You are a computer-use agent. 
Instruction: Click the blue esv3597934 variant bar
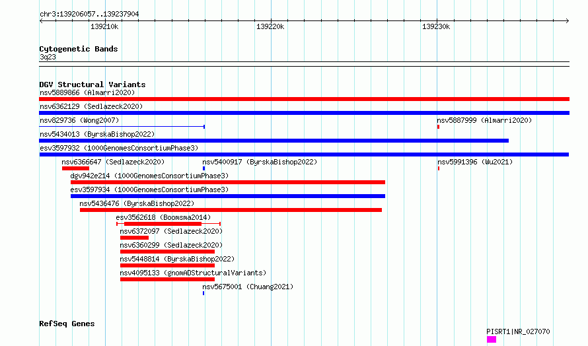(228, 196)
